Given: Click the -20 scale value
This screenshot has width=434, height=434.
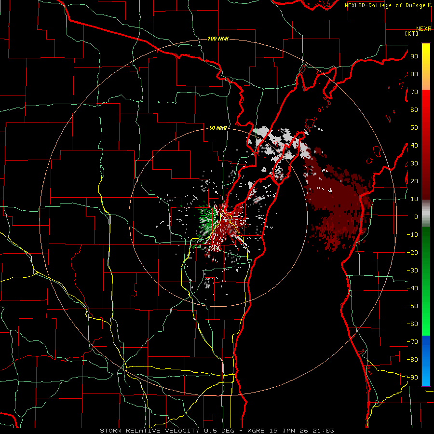Looking at the screenshot, I should coord(412,252).
